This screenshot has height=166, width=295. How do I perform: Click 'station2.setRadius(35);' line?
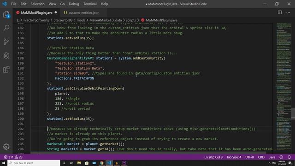click(x=70, y=119)
